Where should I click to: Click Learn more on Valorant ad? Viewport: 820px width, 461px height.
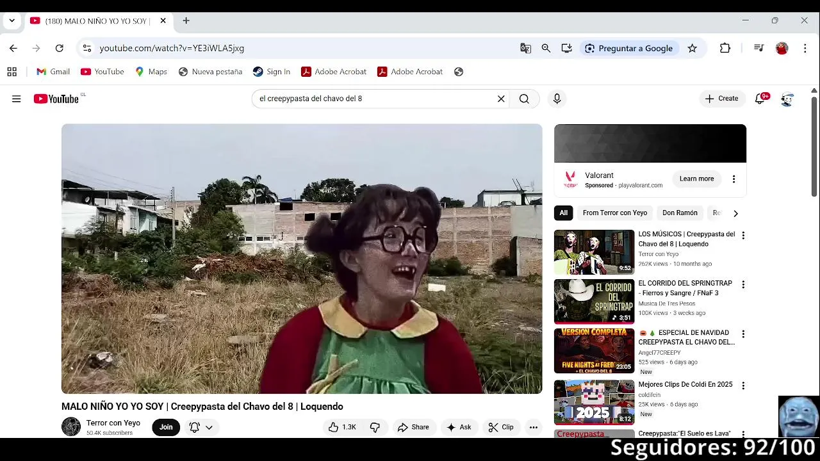coord(696,179)
